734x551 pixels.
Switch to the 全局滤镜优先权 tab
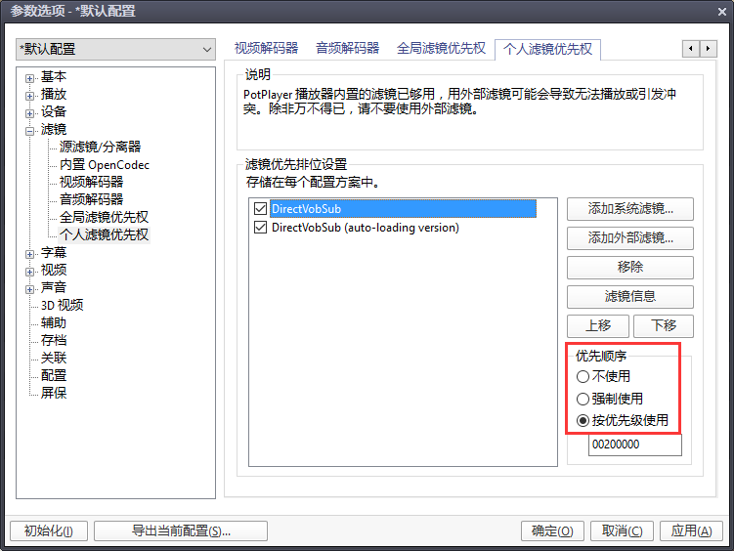(x=441, y=48)
